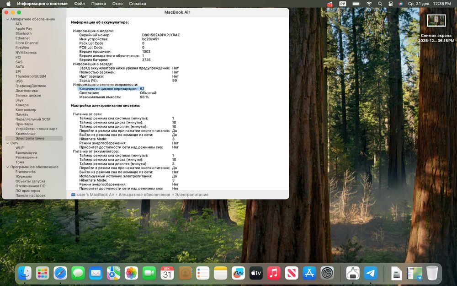Viewport: 457px width, 286px height.
Task: Open Снимок экрана thumbnail on desktop
Action: tap(436, 21)
